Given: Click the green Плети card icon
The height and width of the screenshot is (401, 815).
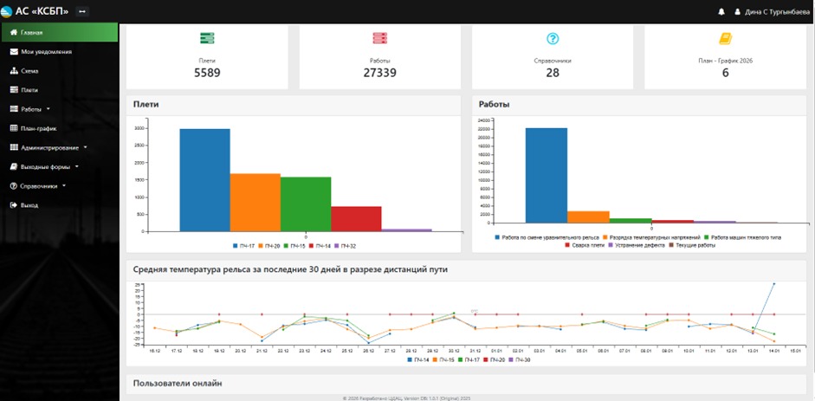Looking at the screenshot, I should pyautogui.click(x=207, y=38).
